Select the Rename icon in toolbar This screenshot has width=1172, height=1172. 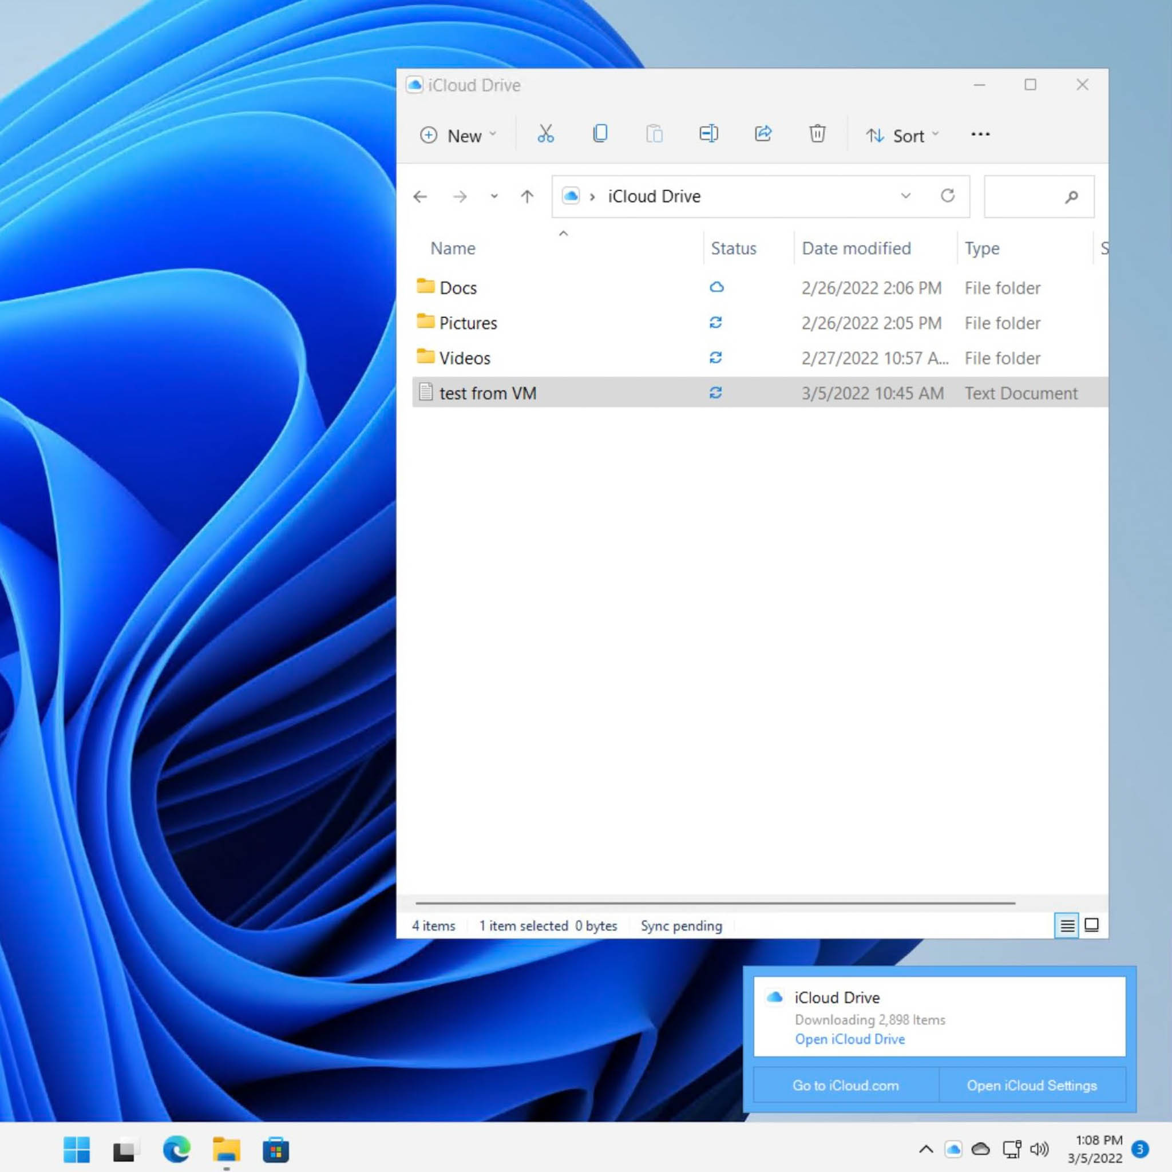(708, 134)
